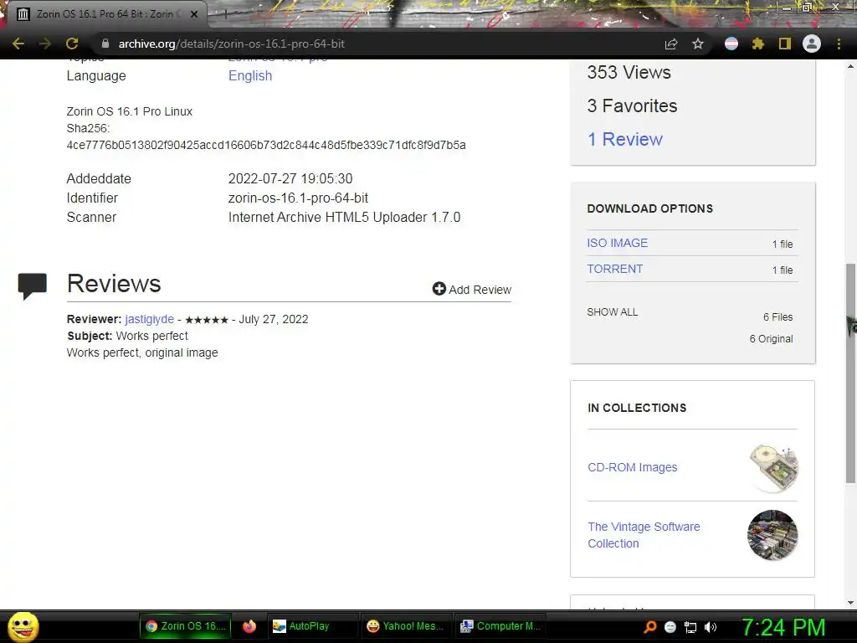Click the Addeddate 2022-07-27 19:05:30 value
857x643 pixels.
point(290,179)
